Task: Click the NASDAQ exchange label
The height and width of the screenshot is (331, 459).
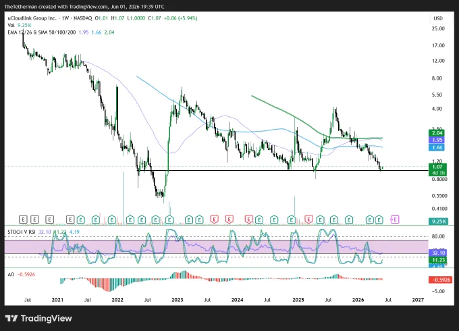Action: coord(83,18)
